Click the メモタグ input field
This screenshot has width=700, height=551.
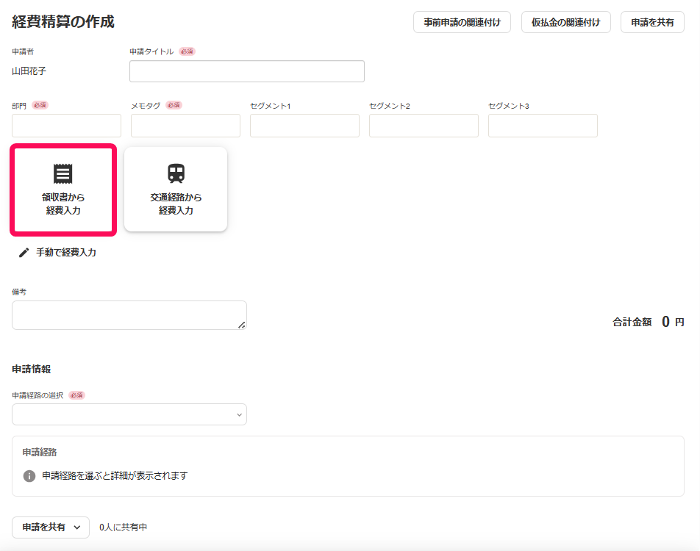pyautogui.click(x=186, y=126)
